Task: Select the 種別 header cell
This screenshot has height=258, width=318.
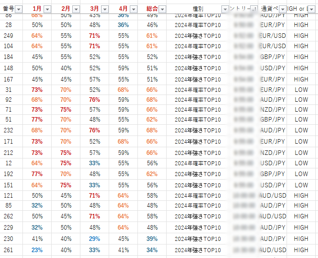Action: point(198,9)
